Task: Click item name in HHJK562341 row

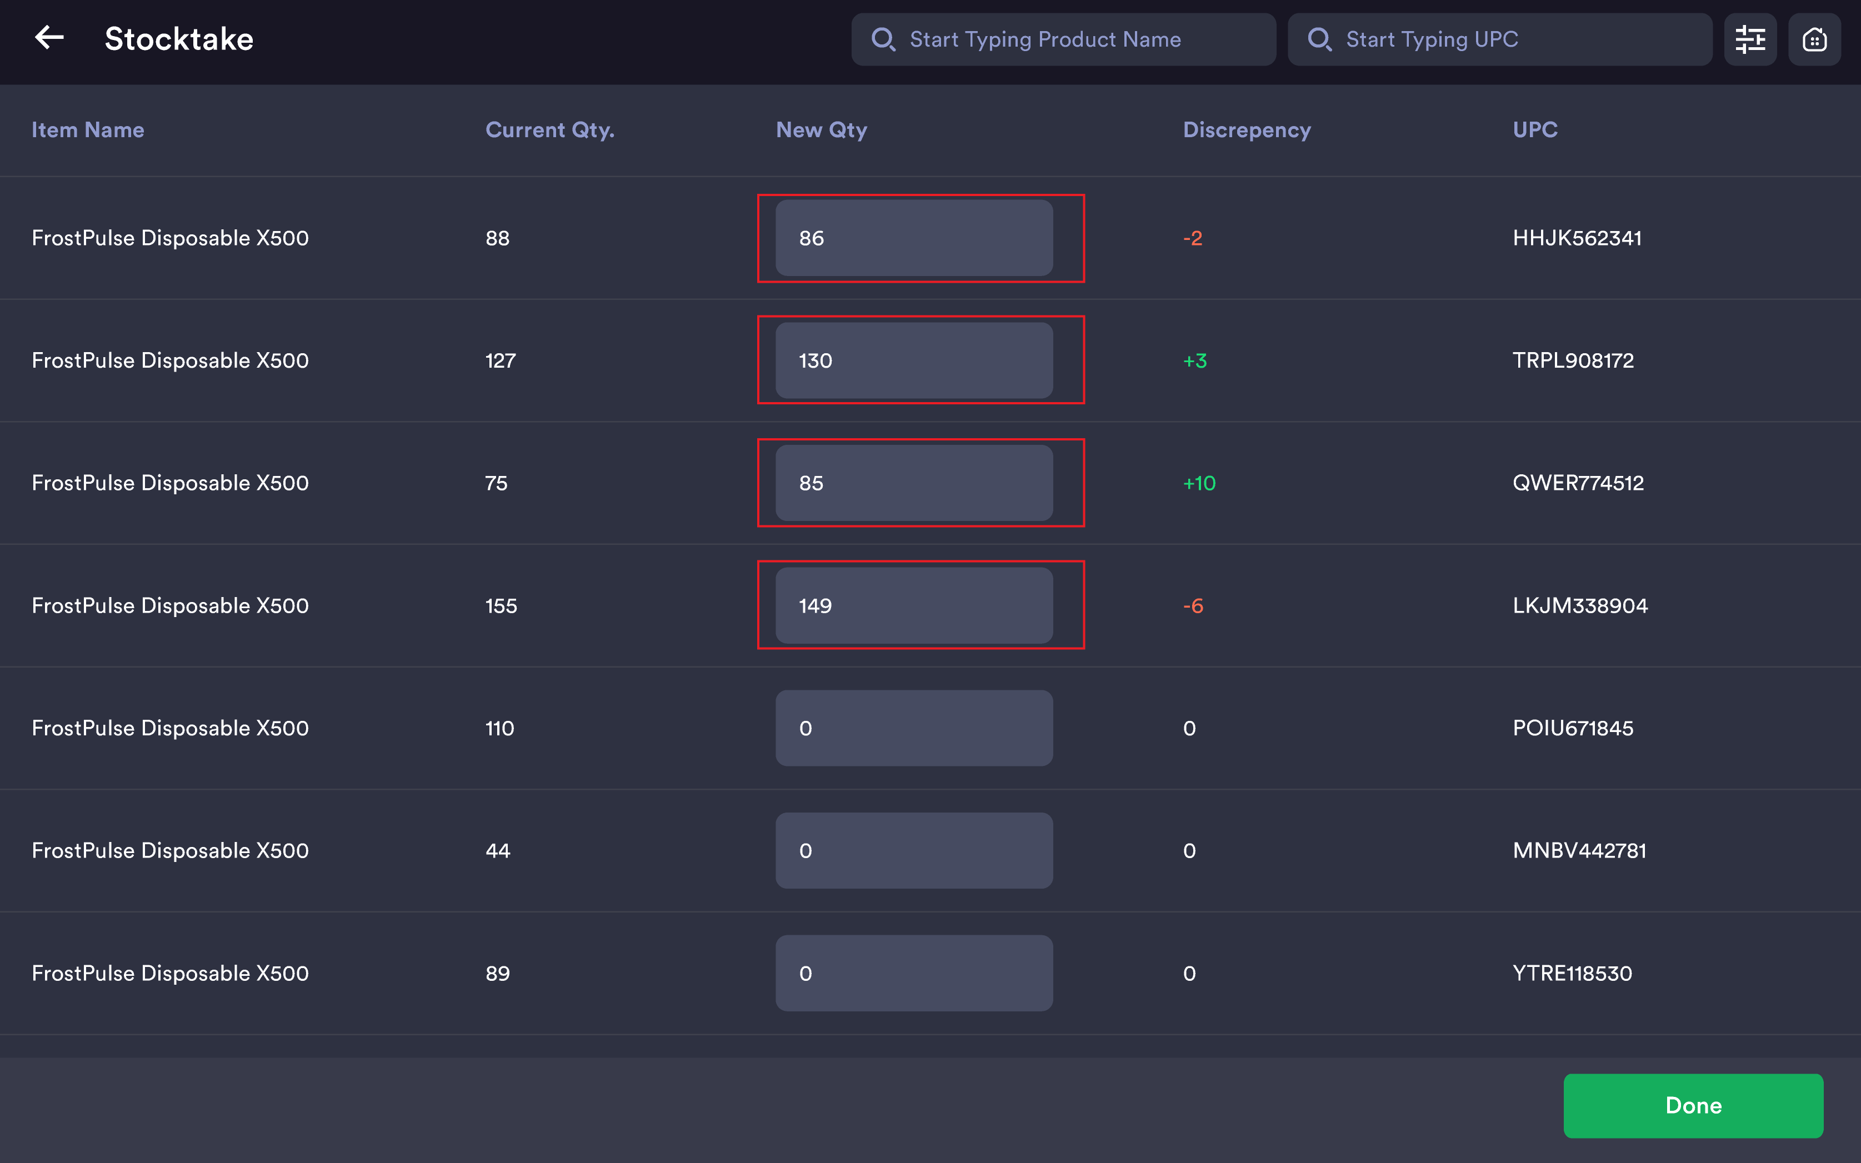Action: point(170,238)
